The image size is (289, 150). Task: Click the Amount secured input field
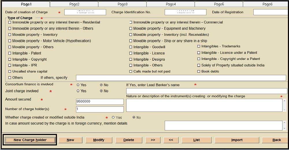[100, 102]
